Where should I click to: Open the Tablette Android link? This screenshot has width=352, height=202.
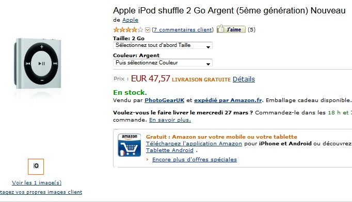tap(170, 150)
